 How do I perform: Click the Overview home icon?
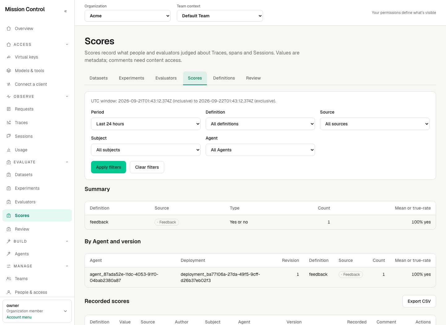coord(9,28)
